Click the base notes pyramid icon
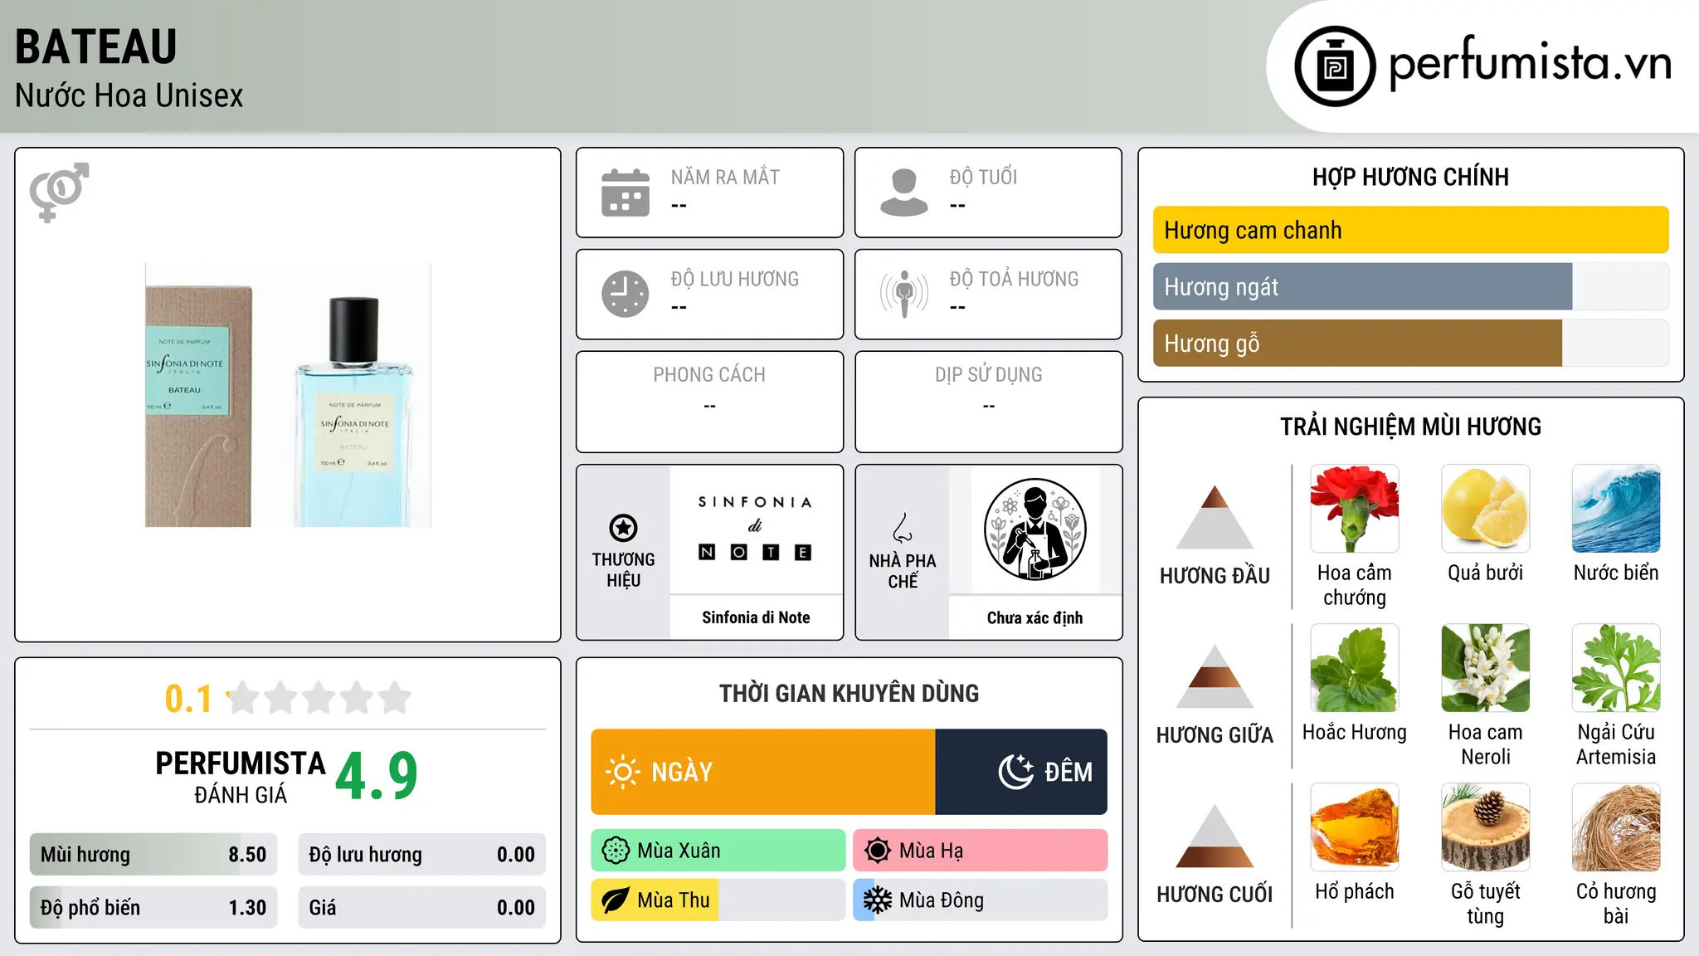Screen dimensions: 1699x956 (1215, 836)
